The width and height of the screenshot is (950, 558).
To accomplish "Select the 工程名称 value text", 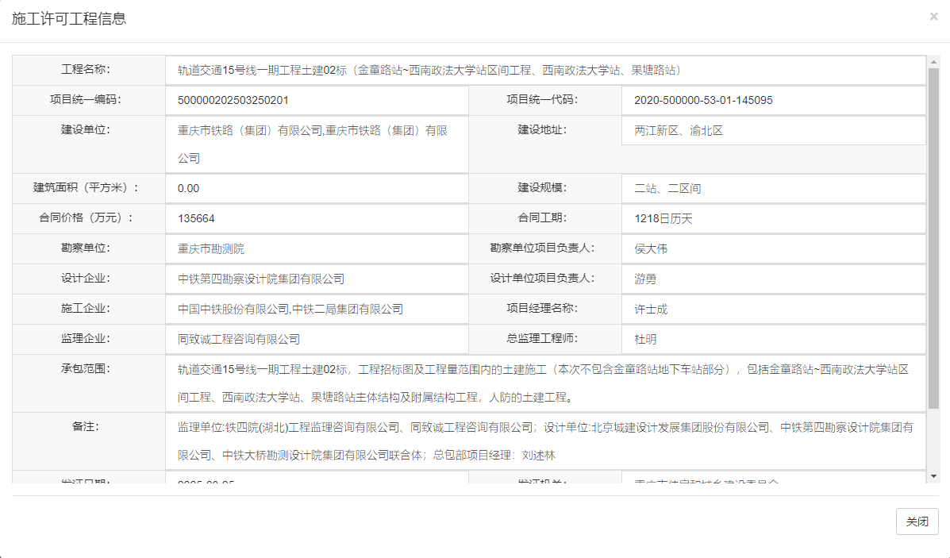I will (x=429, y=70).
